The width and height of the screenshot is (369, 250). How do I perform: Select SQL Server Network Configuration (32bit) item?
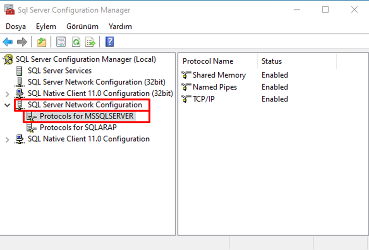[97, 82]
